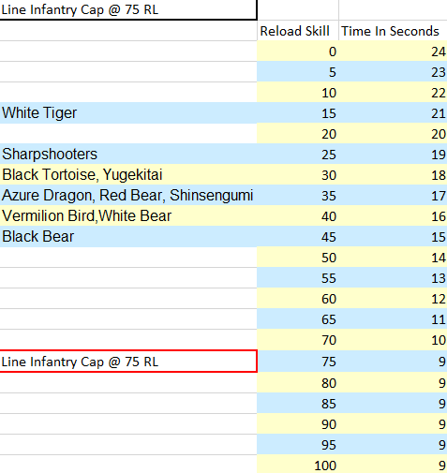The image size is (447, 473).
Task: Click the reload skill 100 cell
Action: tap(298, 465)
